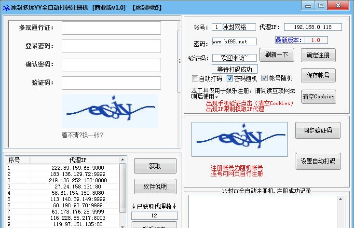Select proxy row 113.140.39.149:9999

click(63, 199)
